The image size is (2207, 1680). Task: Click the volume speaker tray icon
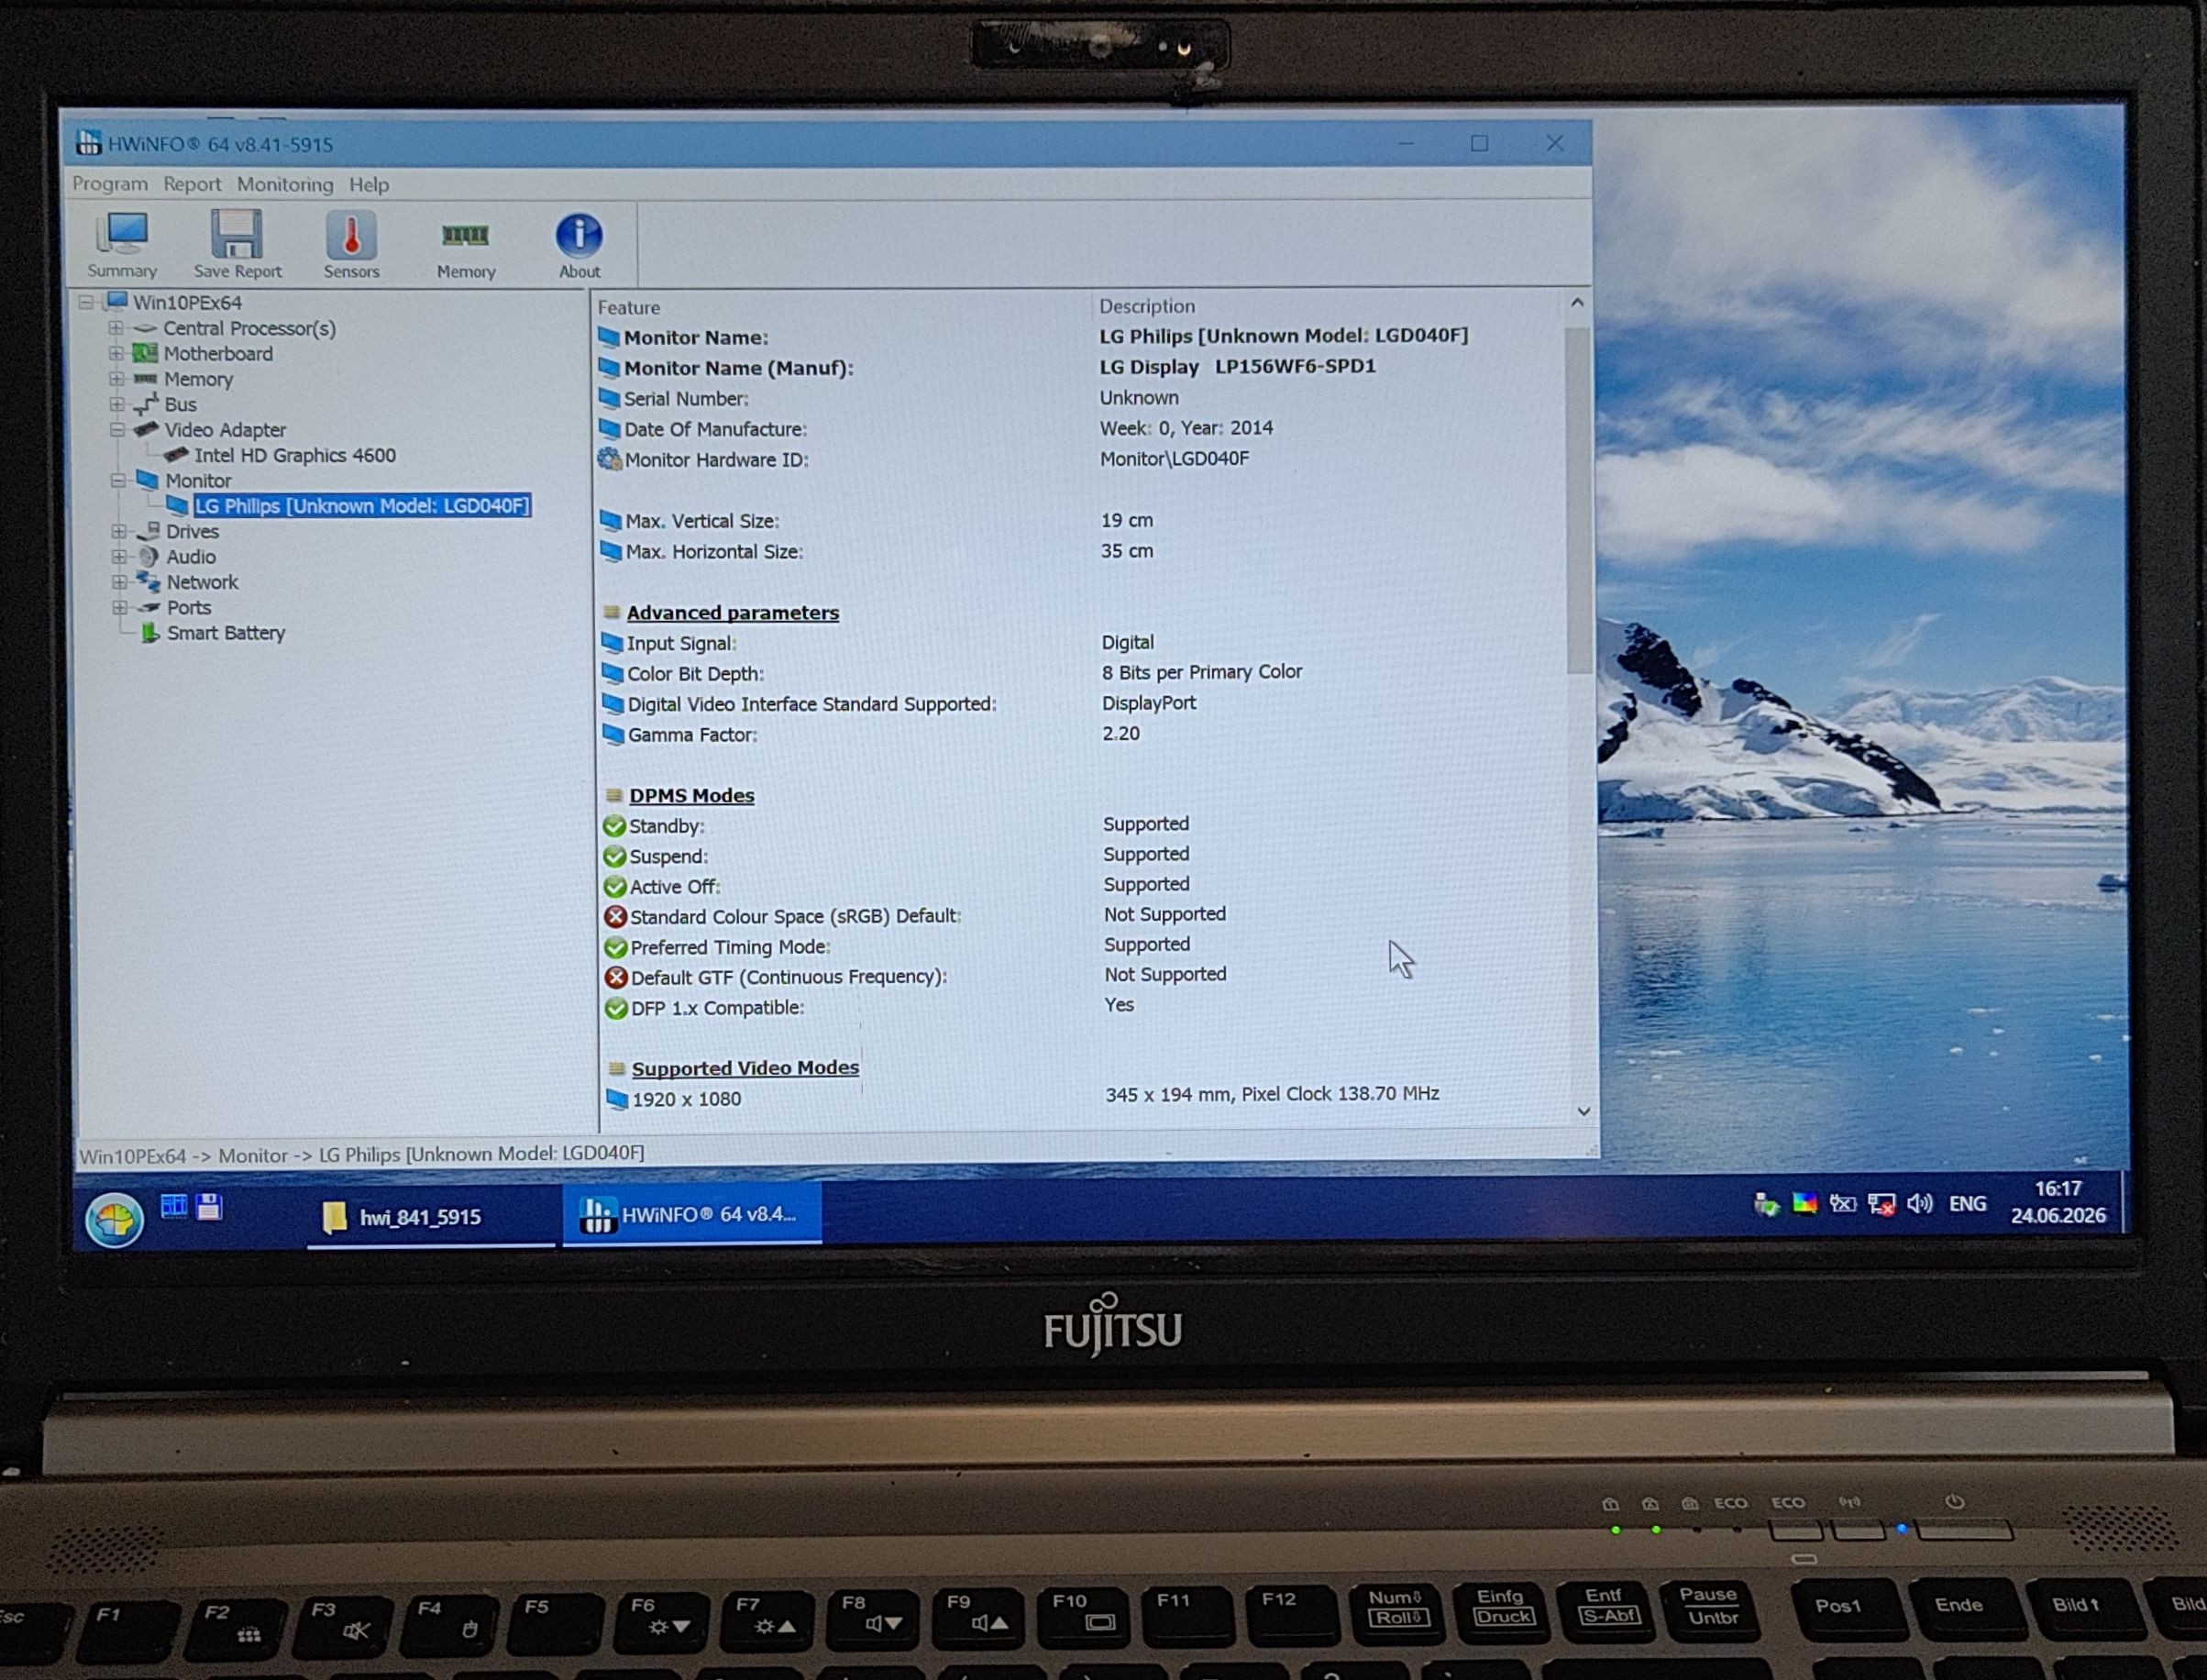[1918, 1203]
